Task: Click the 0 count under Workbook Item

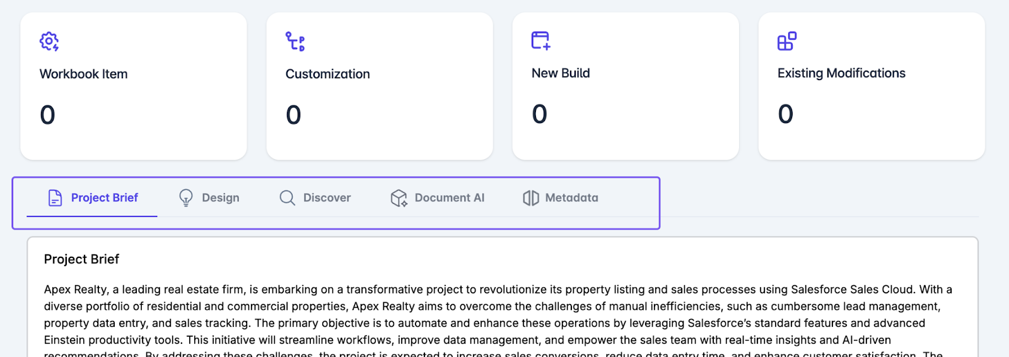Action: click(x=47, y=115)
